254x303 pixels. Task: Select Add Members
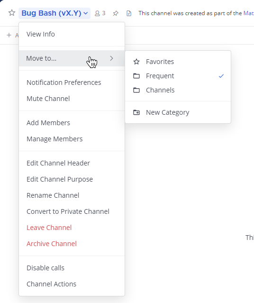click(72, 123)
